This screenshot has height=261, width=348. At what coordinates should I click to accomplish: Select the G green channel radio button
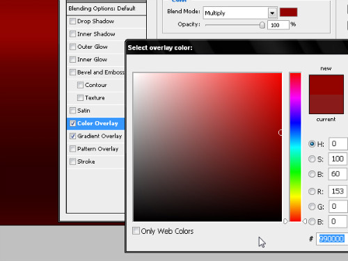[312, 207]
